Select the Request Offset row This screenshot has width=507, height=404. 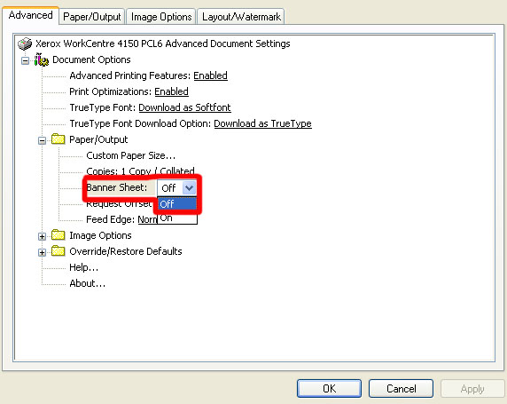(119, 203)
